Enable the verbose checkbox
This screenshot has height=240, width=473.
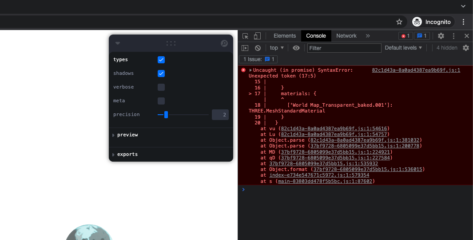point(161,87)
